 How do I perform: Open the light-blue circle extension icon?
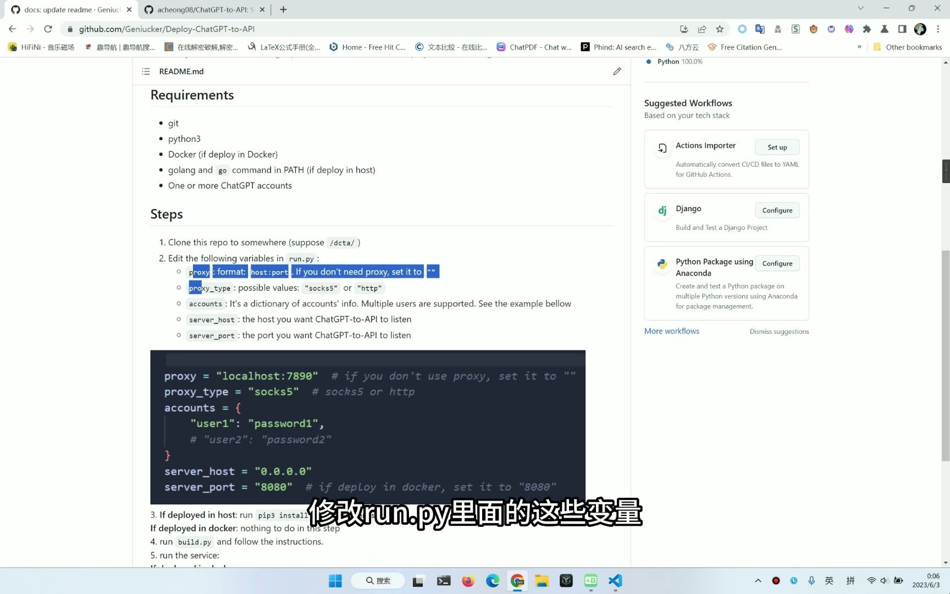coord(742,29)
